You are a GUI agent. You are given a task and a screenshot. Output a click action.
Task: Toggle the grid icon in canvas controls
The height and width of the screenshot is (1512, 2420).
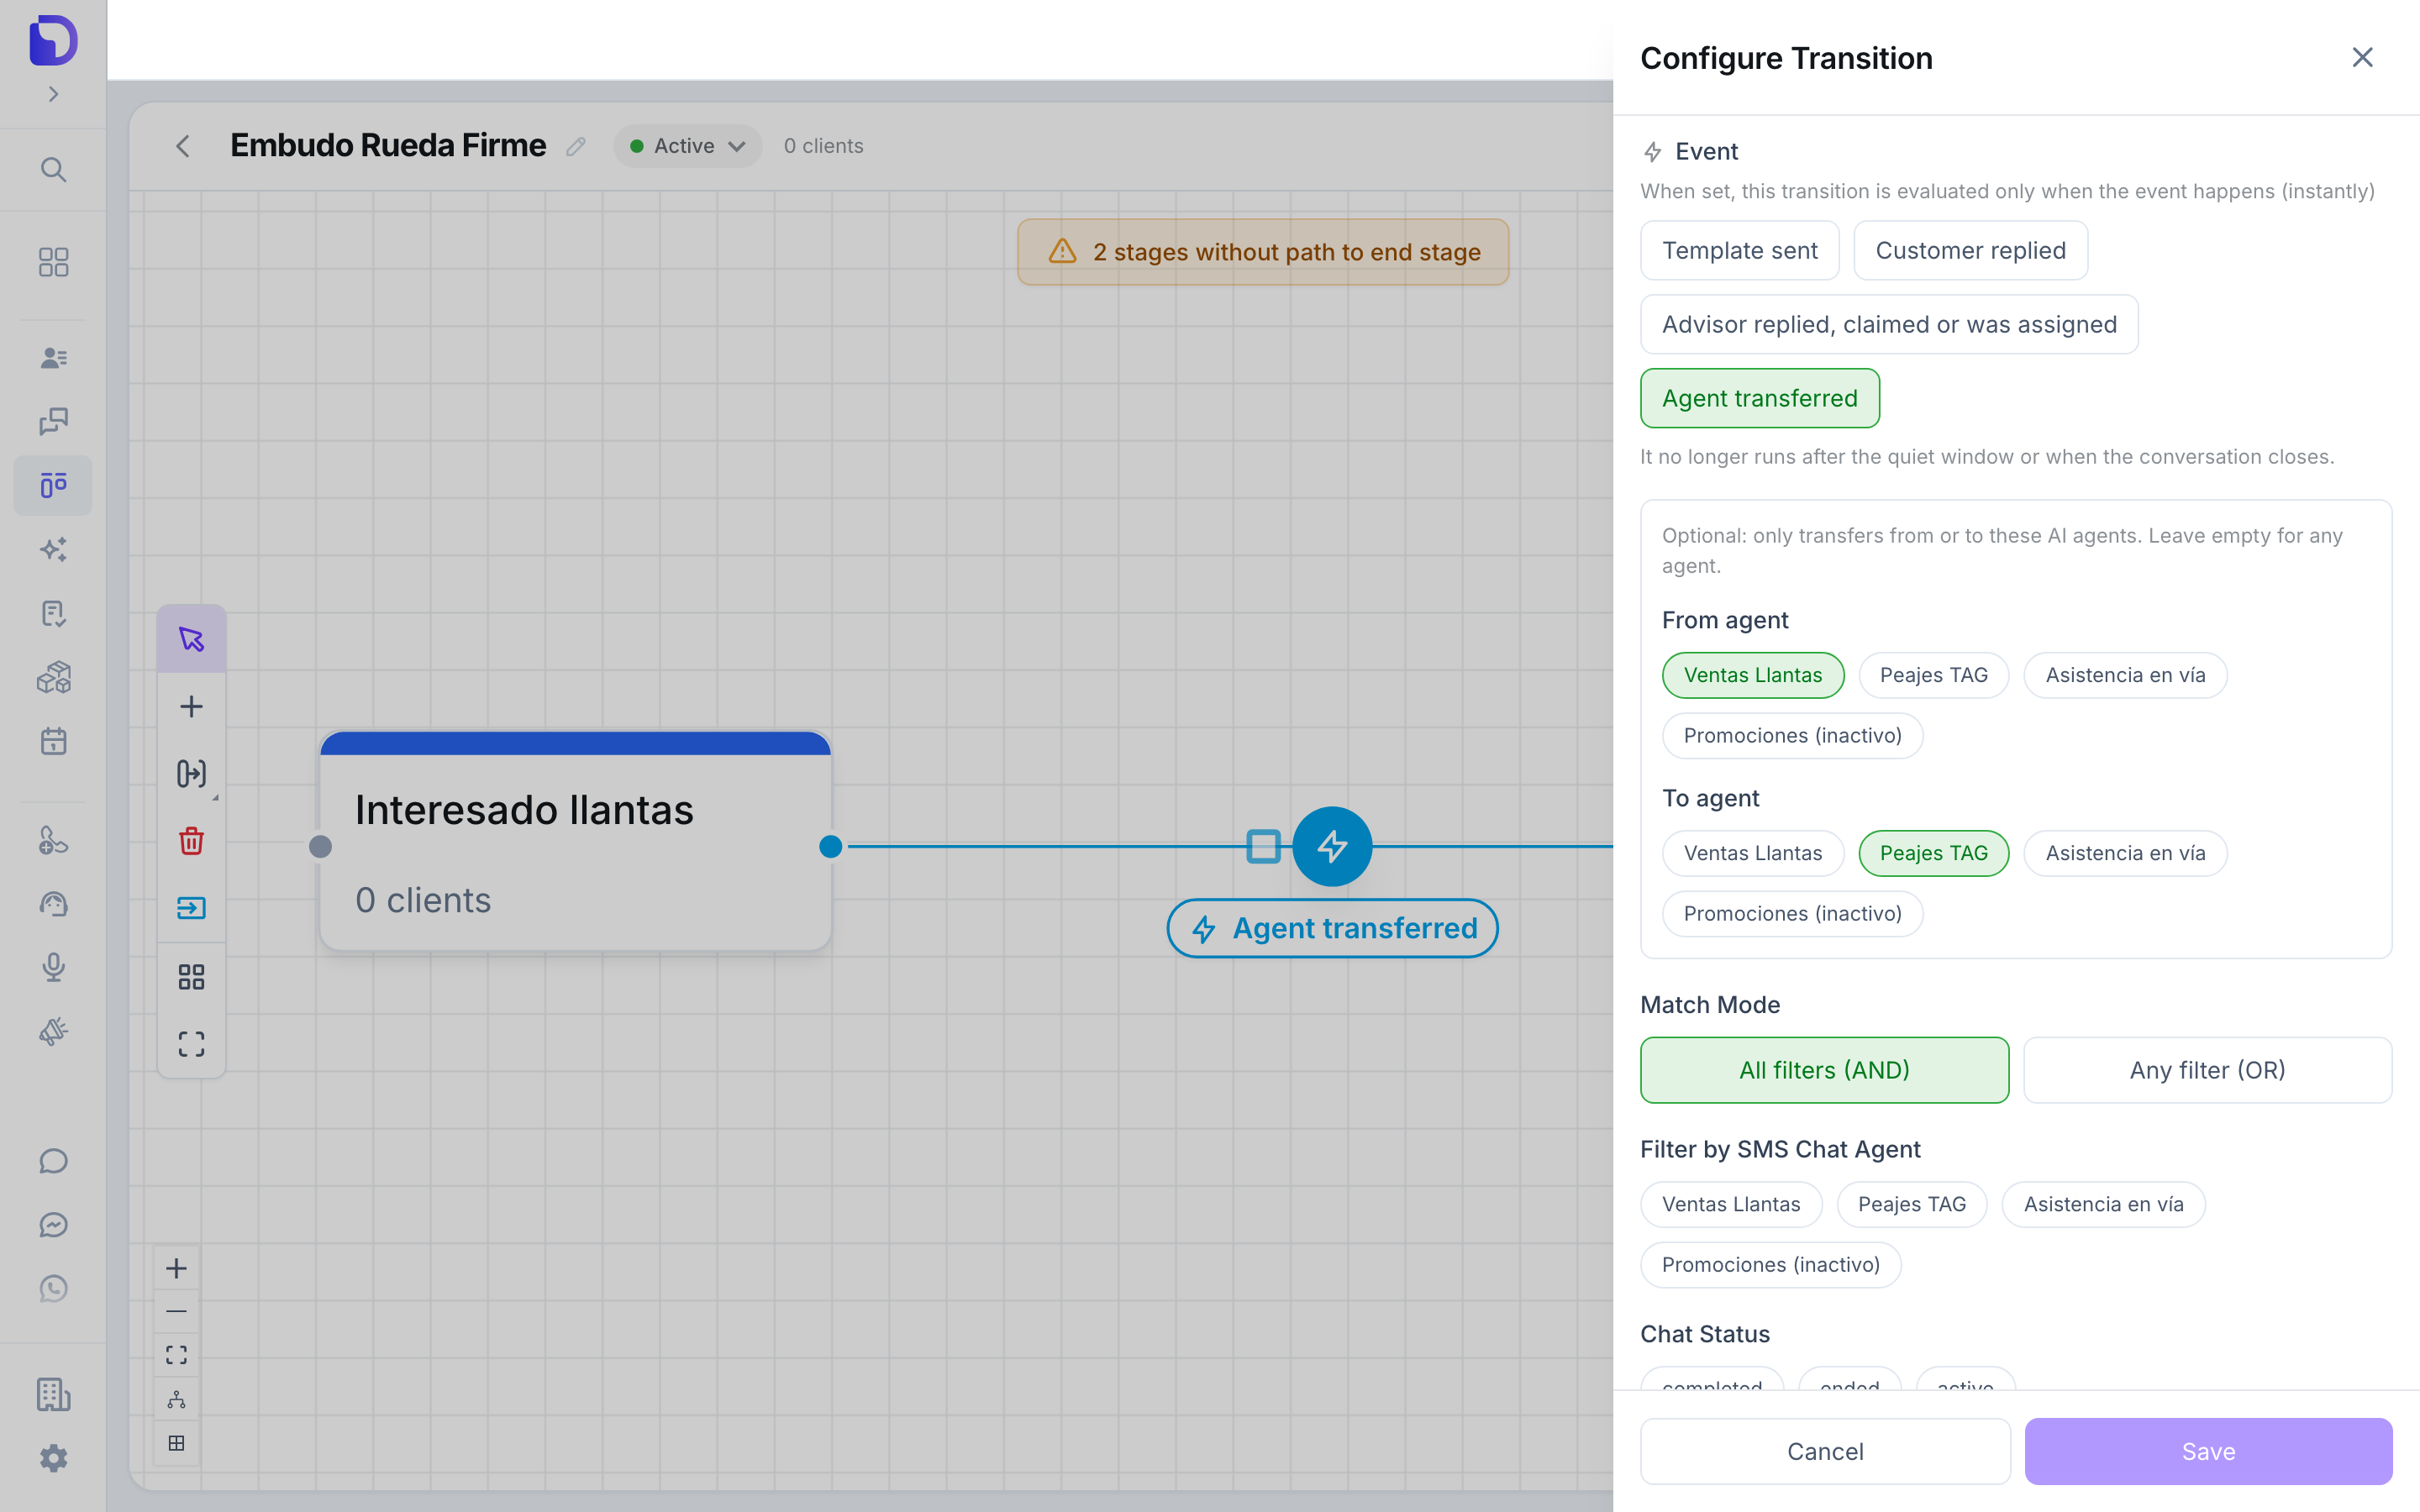(x=176, y=1443)
